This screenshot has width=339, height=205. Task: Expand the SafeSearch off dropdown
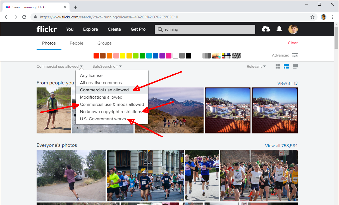point(107,66)
